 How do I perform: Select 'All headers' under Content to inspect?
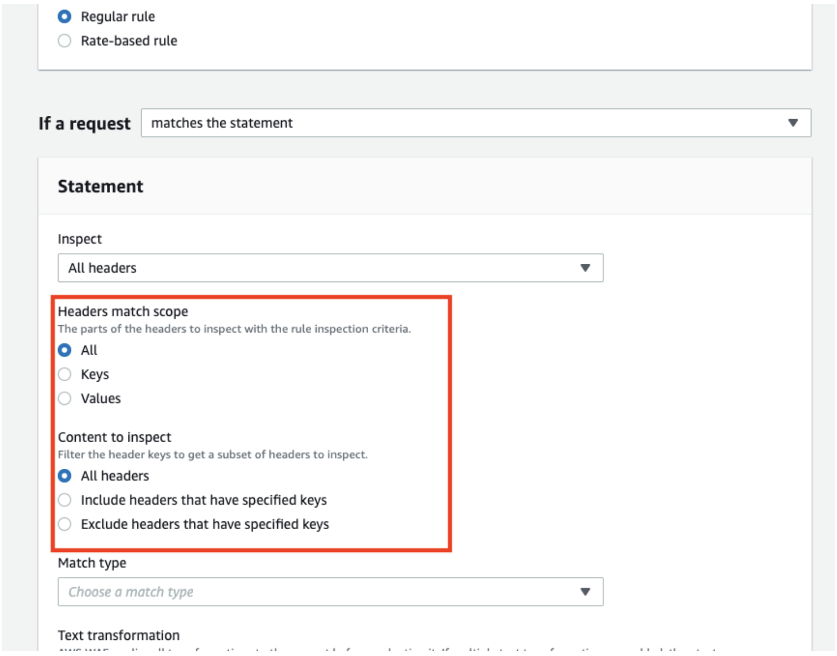[65, 476]
